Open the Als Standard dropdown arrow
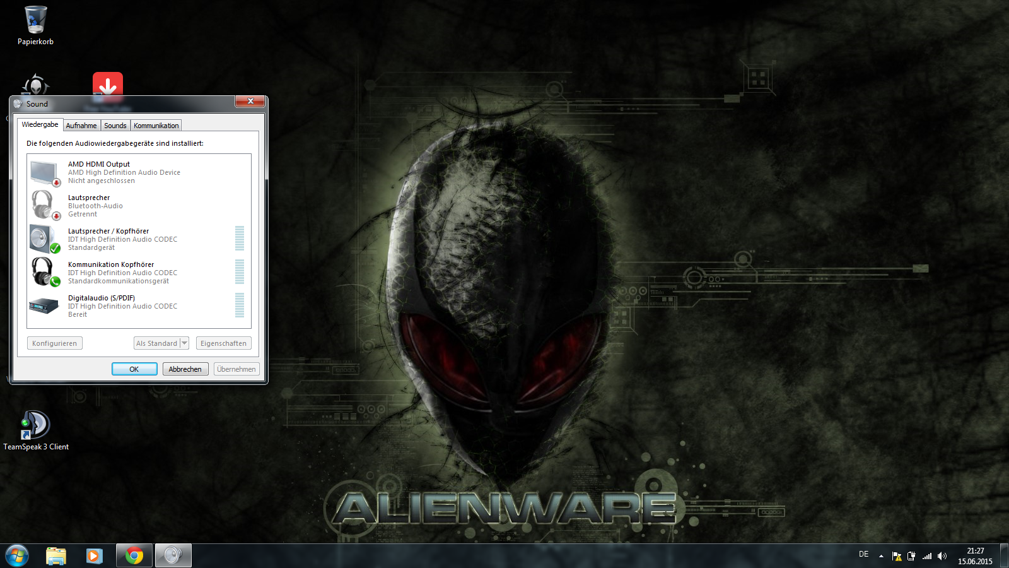This screenshot has width=1009, height=568. click(184, 343)
